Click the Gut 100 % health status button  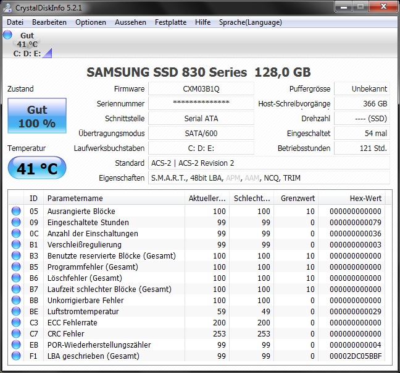coord(37,116)
